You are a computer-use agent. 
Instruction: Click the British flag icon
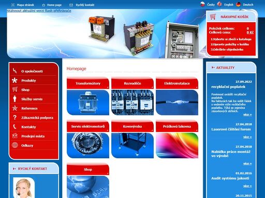point(219,4)
